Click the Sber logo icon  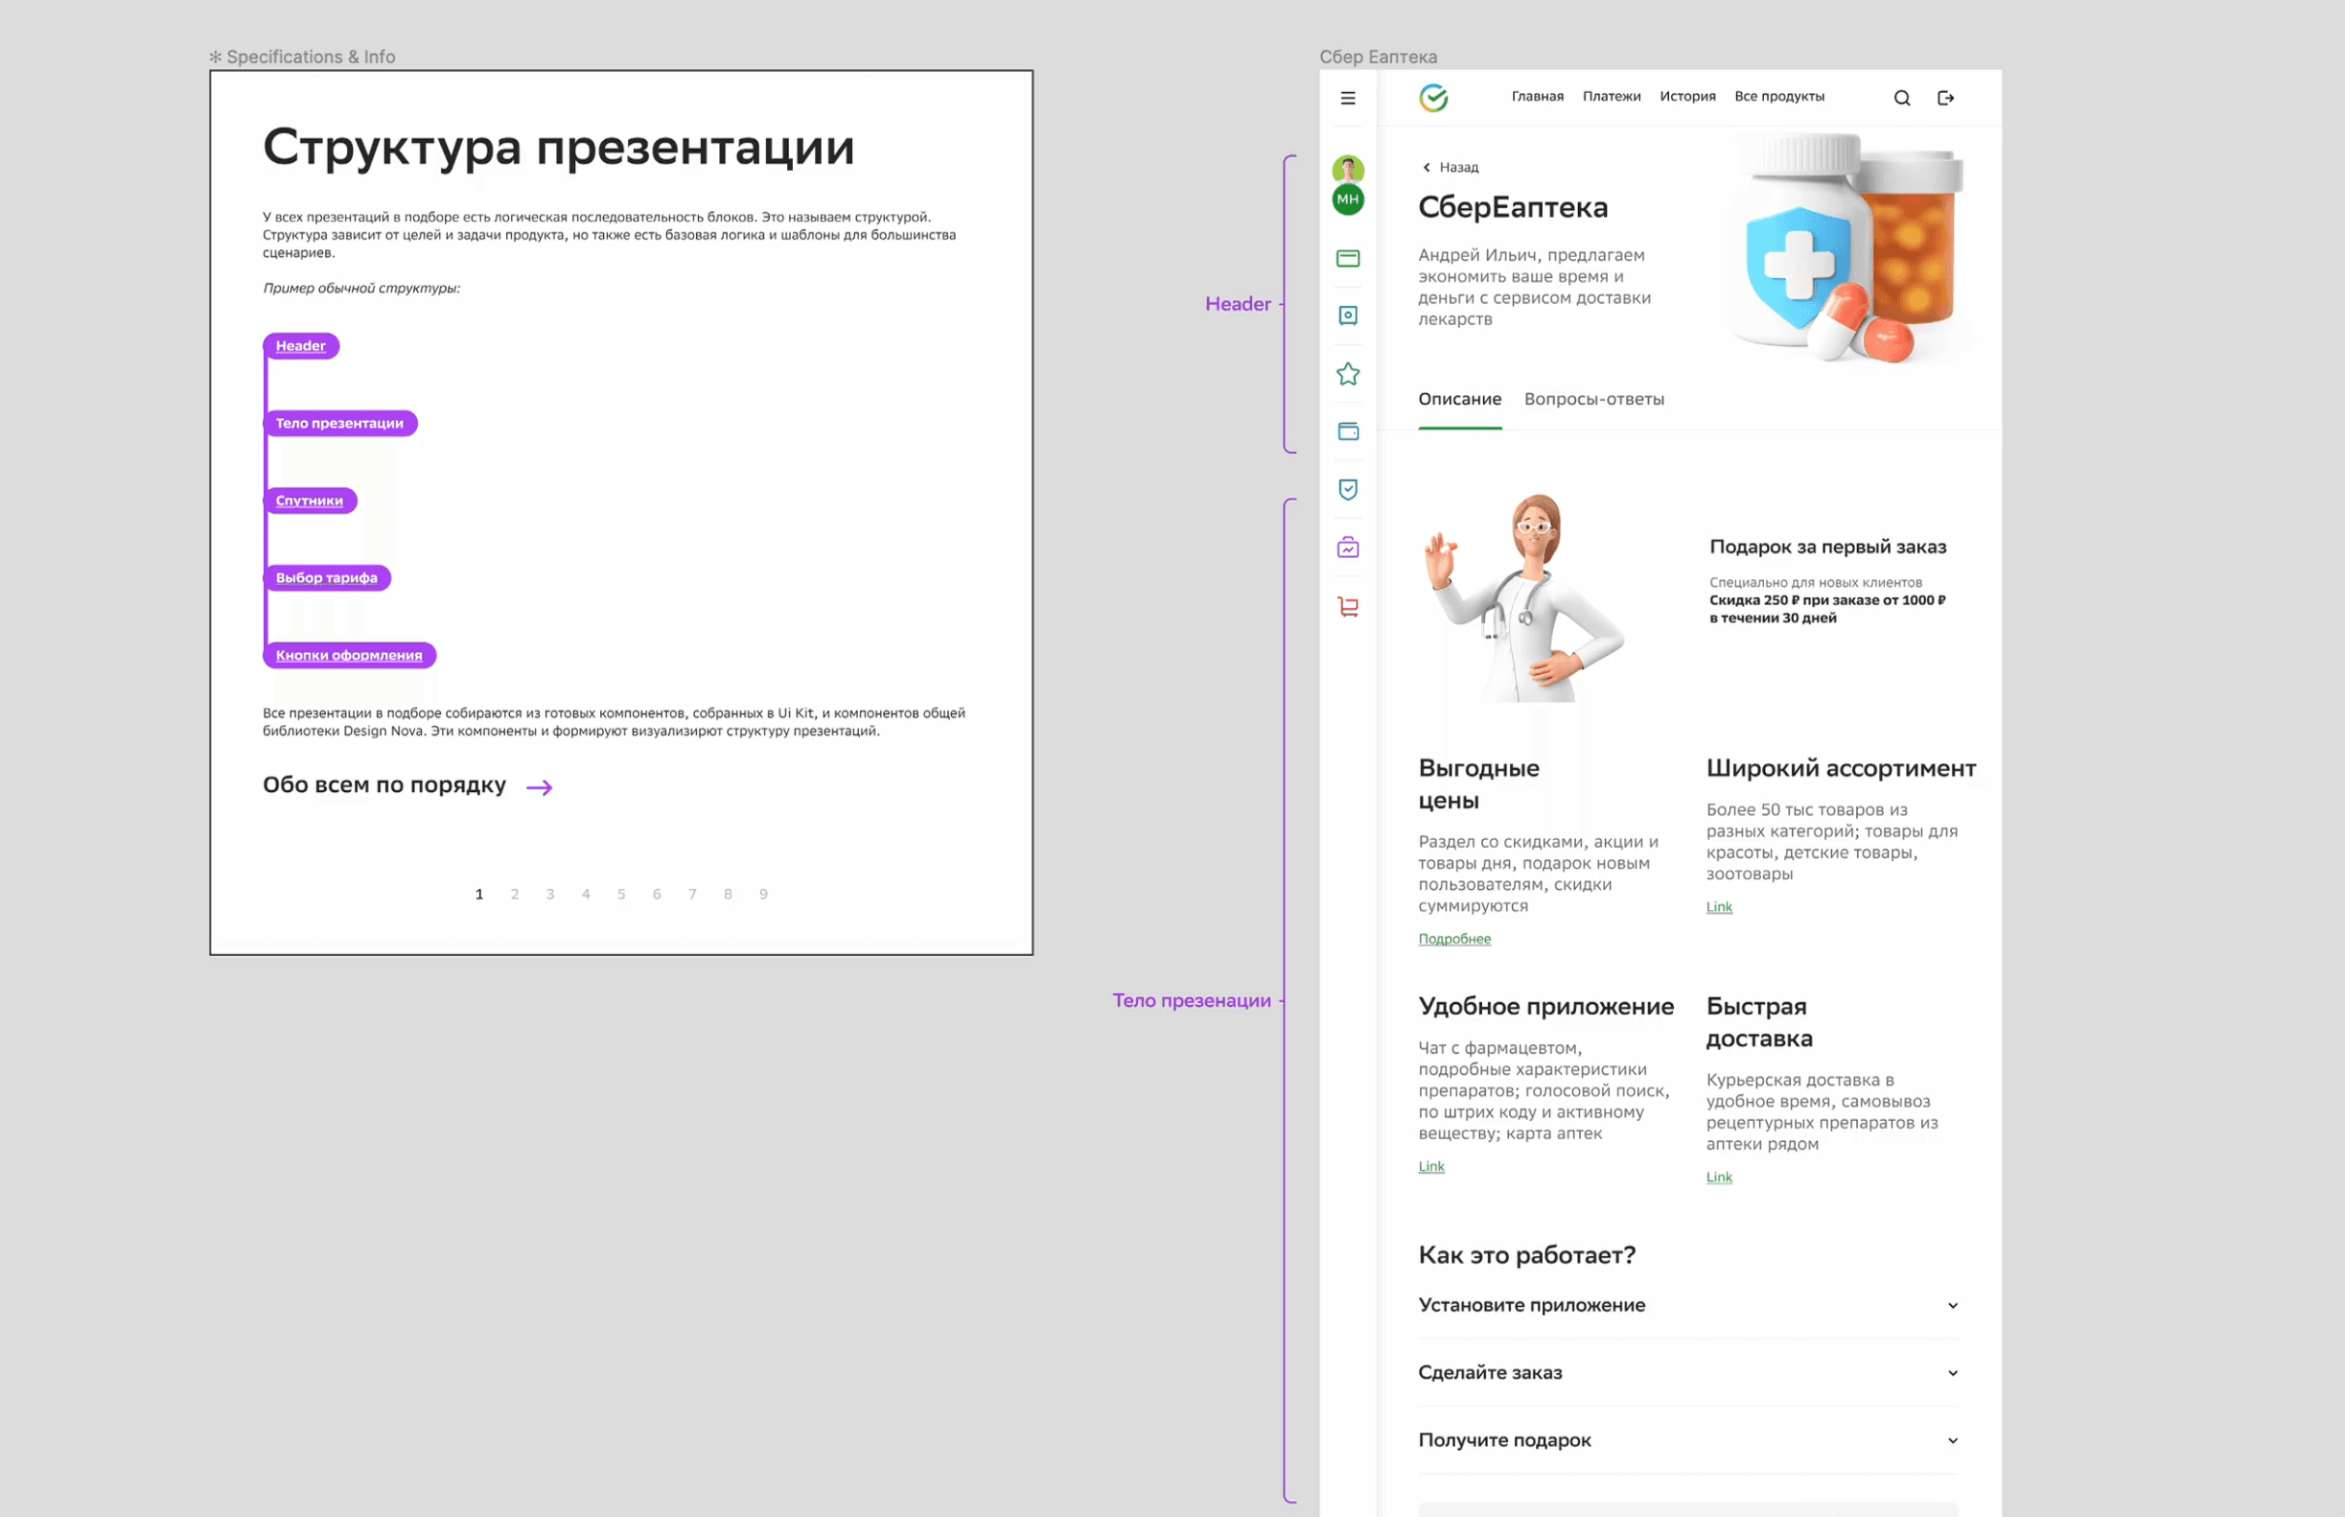(x=1433, y=98)
